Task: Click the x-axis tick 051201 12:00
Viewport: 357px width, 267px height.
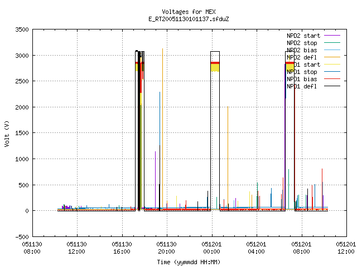Action: [346, 248]
